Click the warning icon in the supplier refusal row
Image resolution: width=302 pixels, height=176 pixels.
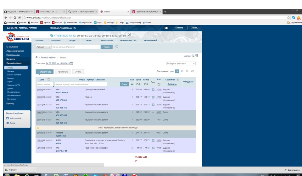click(x=38, y=128)
